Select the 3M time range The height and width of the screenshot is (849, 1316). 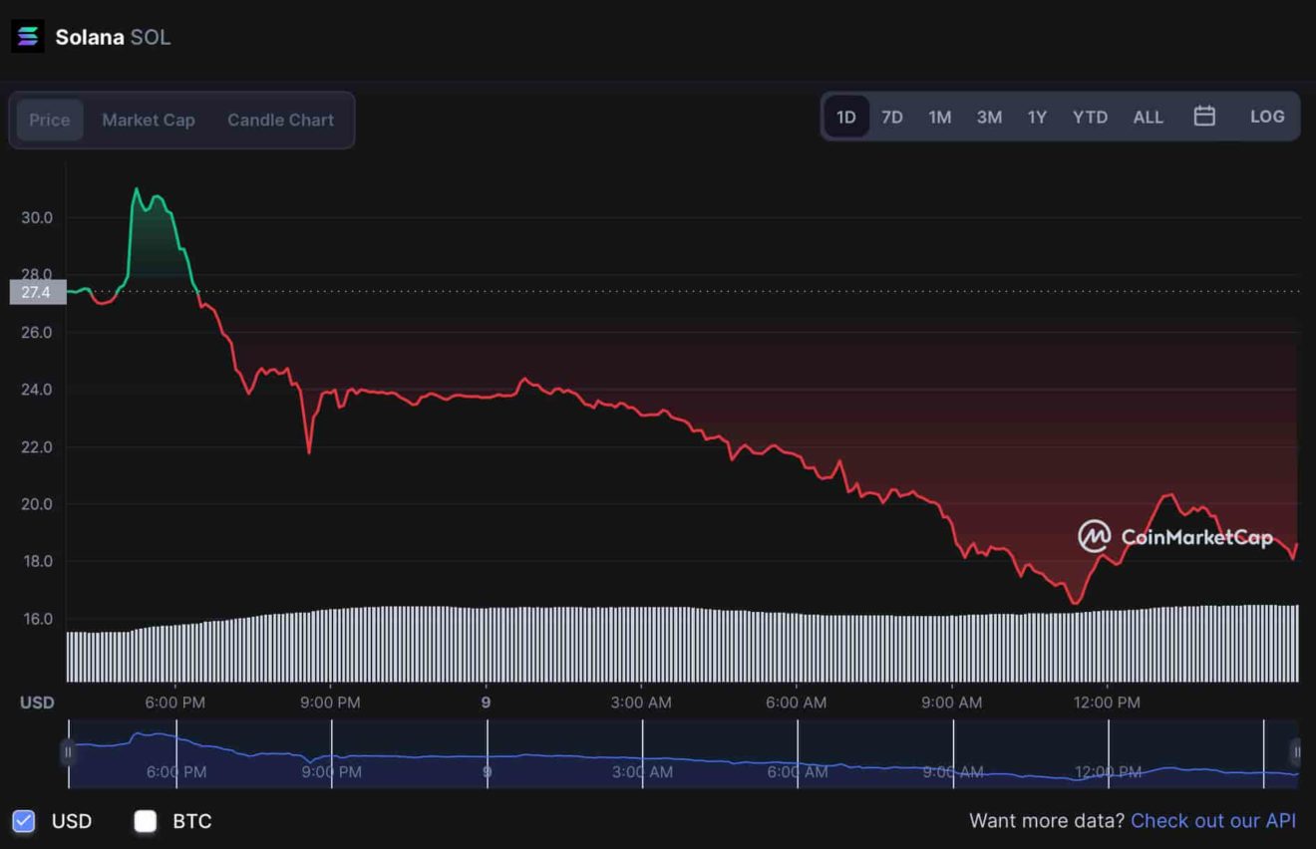click(x=988, y=117)
